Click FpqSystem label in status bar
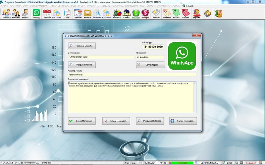 pos(251,163)
